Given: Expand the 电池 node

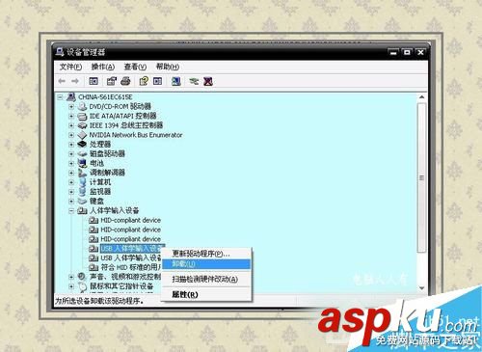Looking at the screenshot, I should (71, 163).
